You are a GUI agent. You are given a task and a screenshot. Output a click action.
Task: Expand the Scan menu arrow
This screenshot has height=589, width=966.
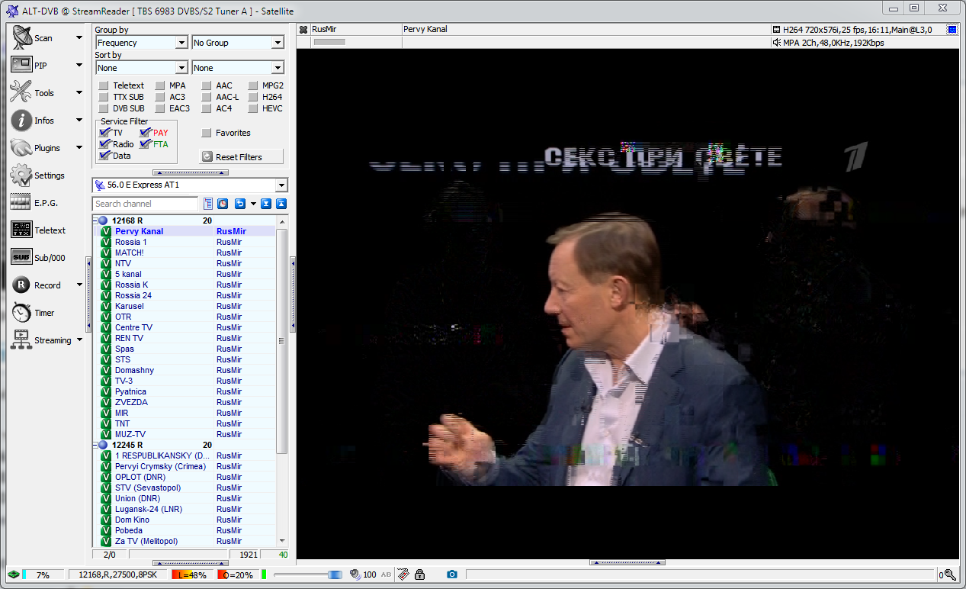click(79, 37)
